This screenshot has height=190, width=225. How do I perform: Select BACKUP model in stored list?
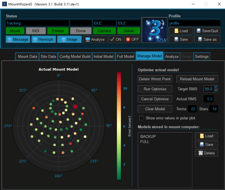[148, 137]
